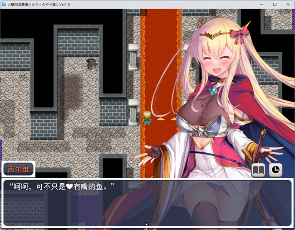295x230 pixels.
Task: Click the small player sprite on carpet
Action: [x=147, y=118]
